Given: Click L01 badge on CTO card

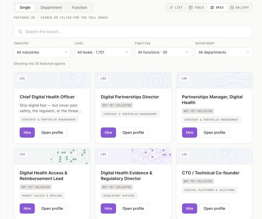Looking at the screenshot, I should tap(184, 154).
